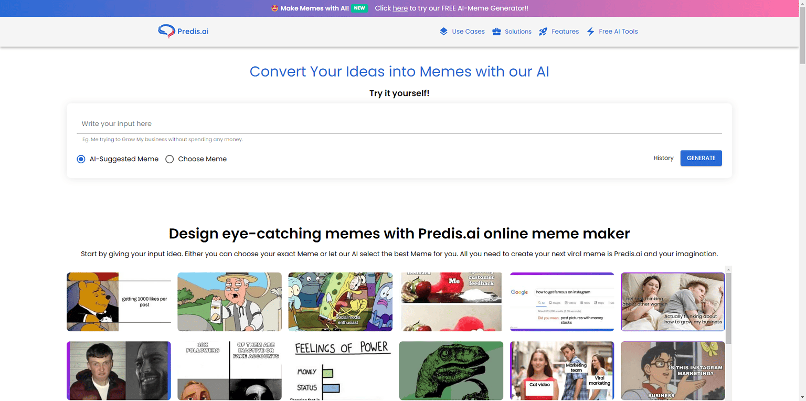
Task: Open the Use Cases dropdown
Action: tap(468, 31)
